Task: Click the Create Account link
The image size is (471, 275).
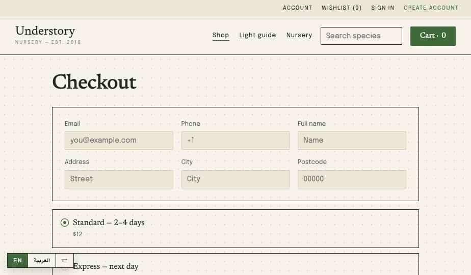Action: (431, 8)
